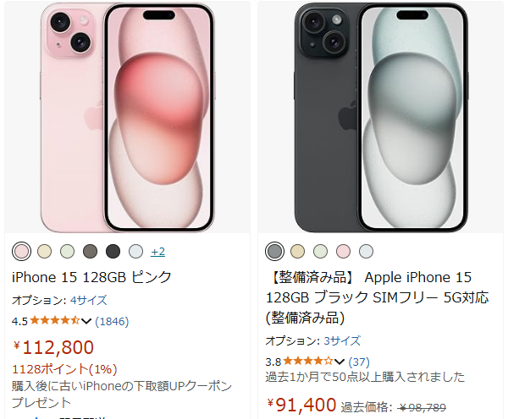Choose the yellow swatch under the refurbished iPhone
The width and height of the screenshot is (508, 419).
pos(297,252)
